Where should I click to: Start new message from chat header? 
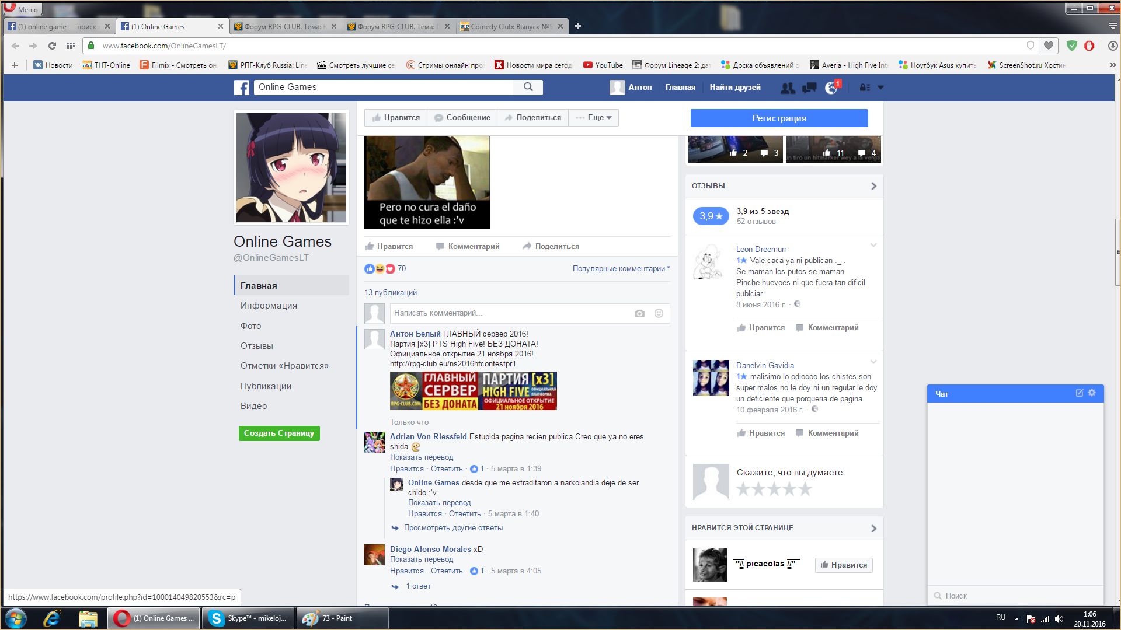click(x=1080, y=393)
